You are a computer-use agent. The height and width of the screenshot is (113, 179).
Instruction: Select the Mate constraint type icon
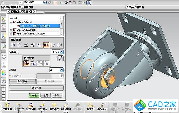12,45
